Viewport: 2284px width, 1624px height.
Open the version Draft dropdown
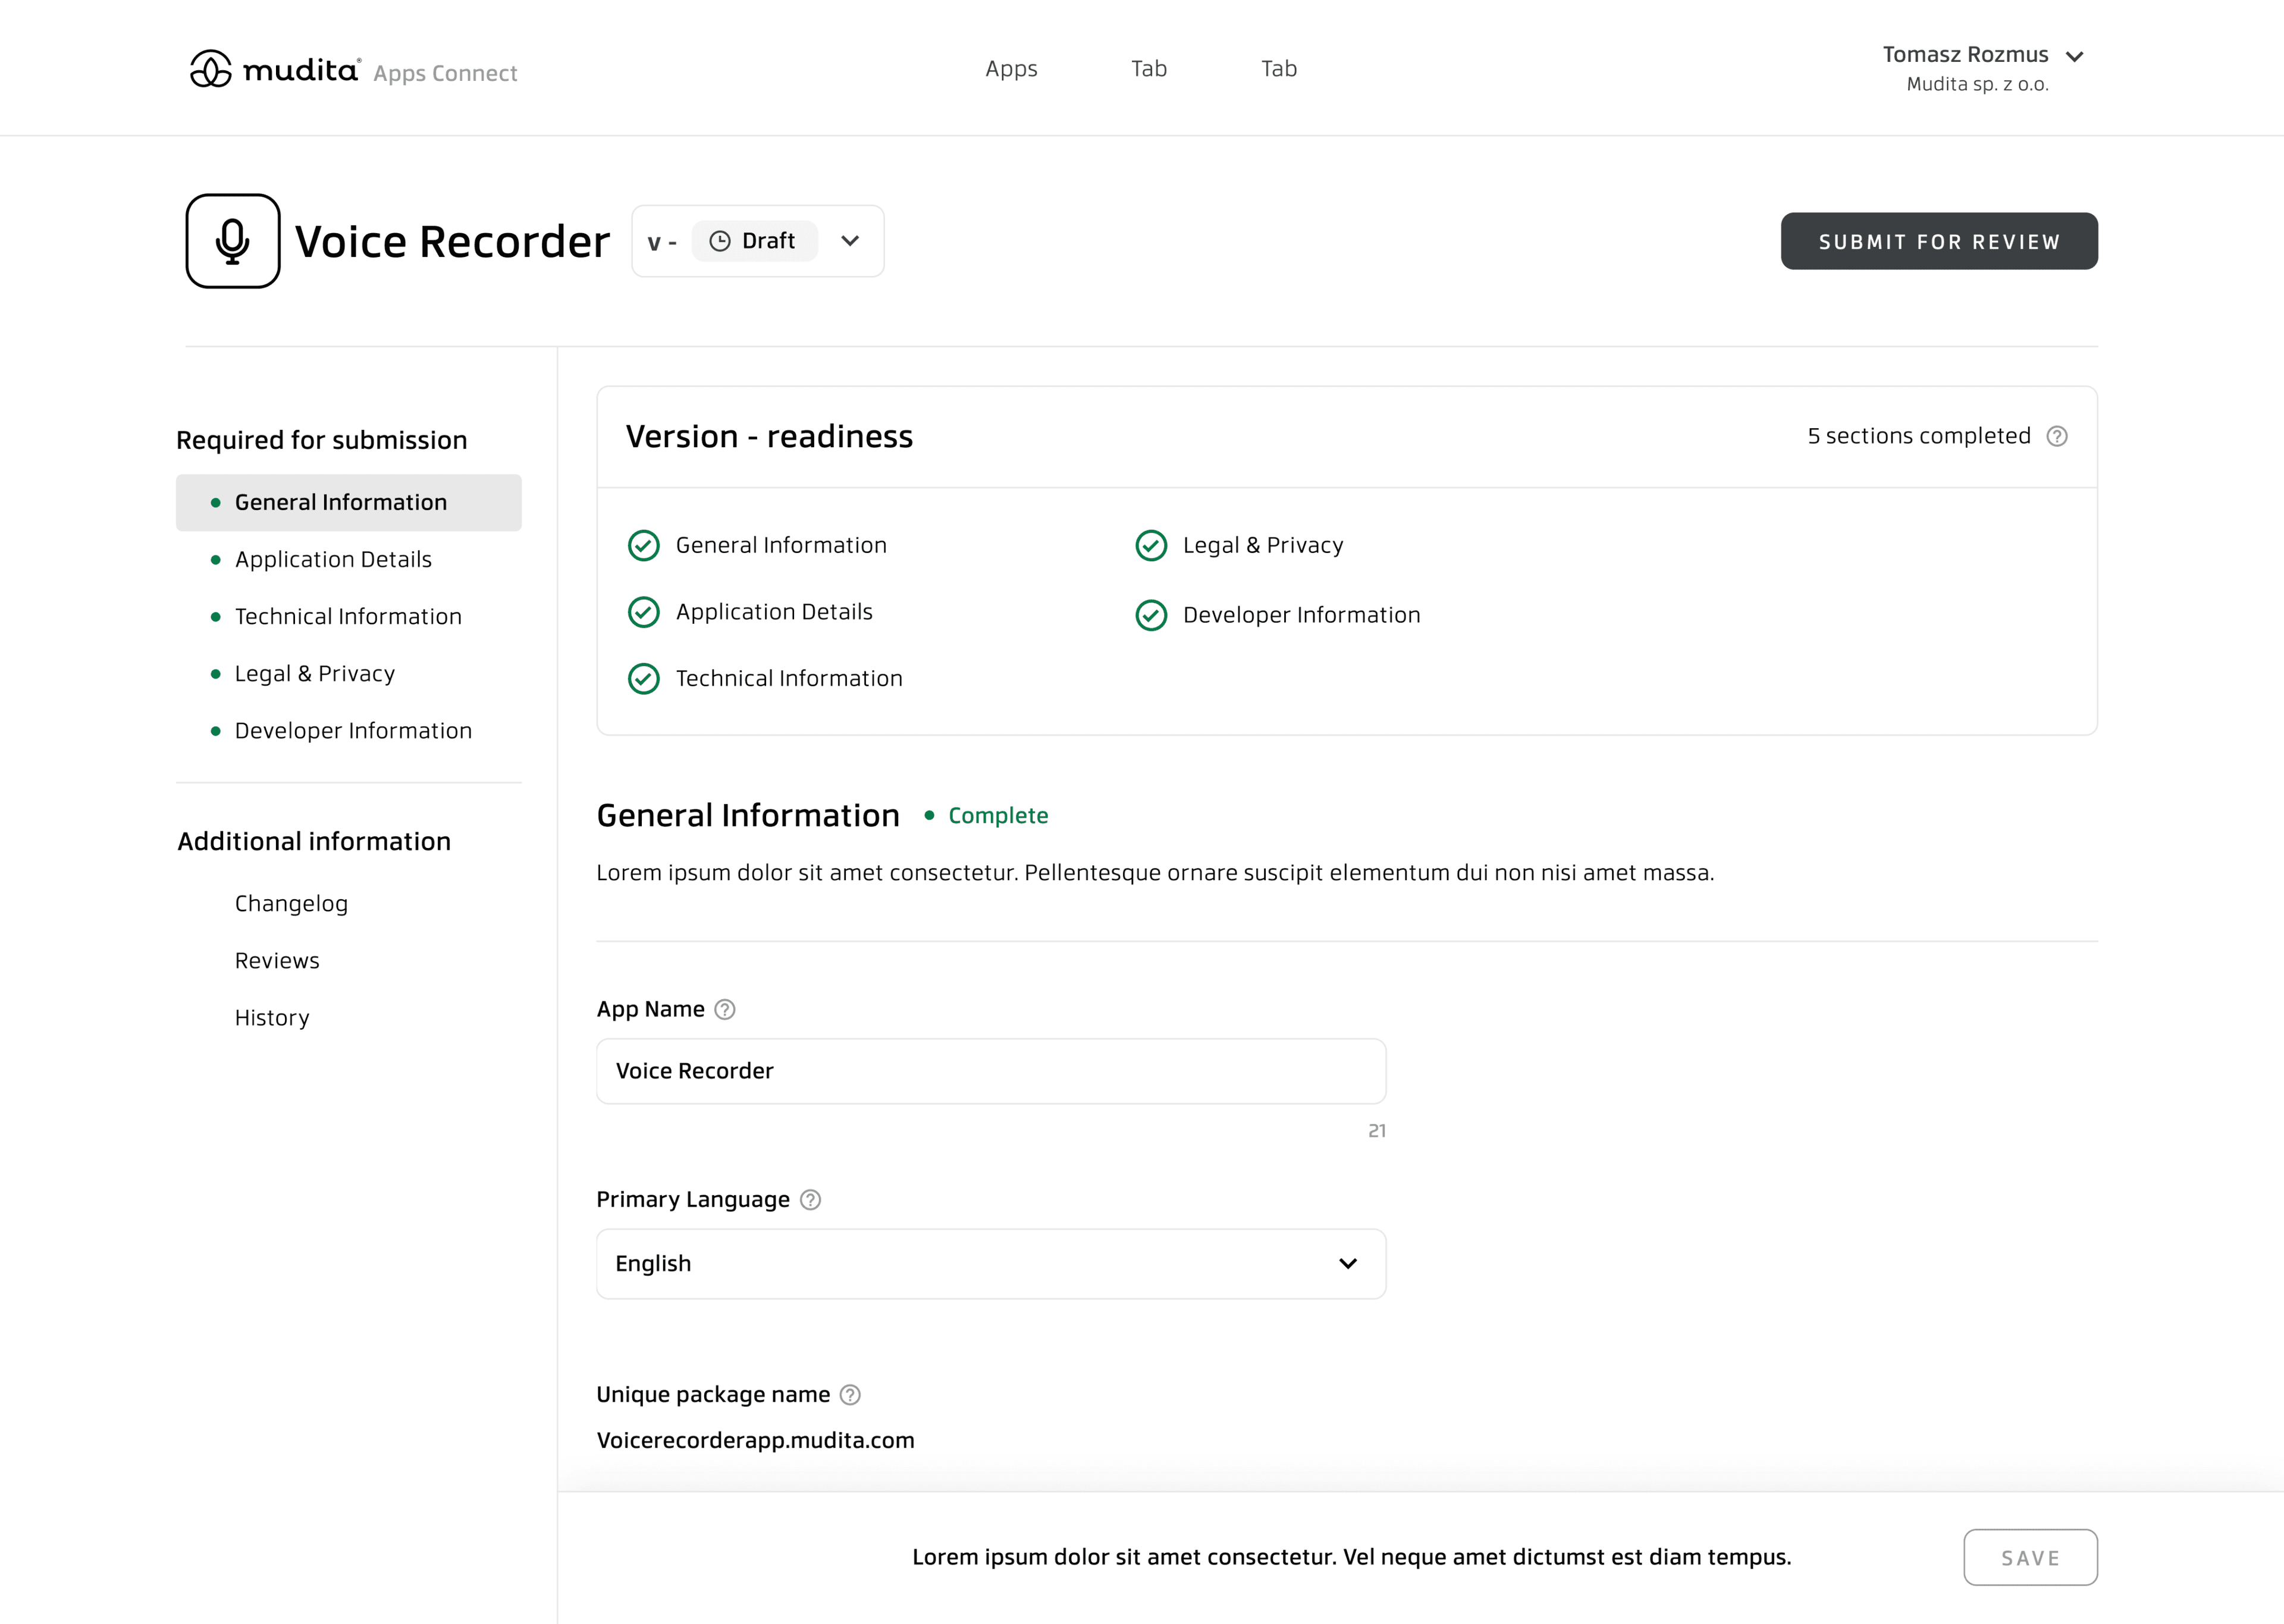[x=758, y=241]
